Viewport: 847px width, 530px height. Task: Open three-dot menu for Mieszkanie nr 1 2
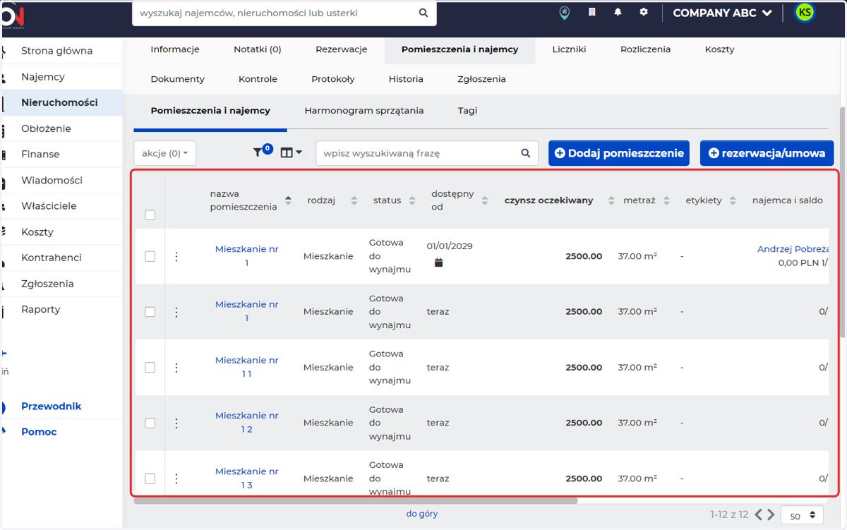click(176, 423)
